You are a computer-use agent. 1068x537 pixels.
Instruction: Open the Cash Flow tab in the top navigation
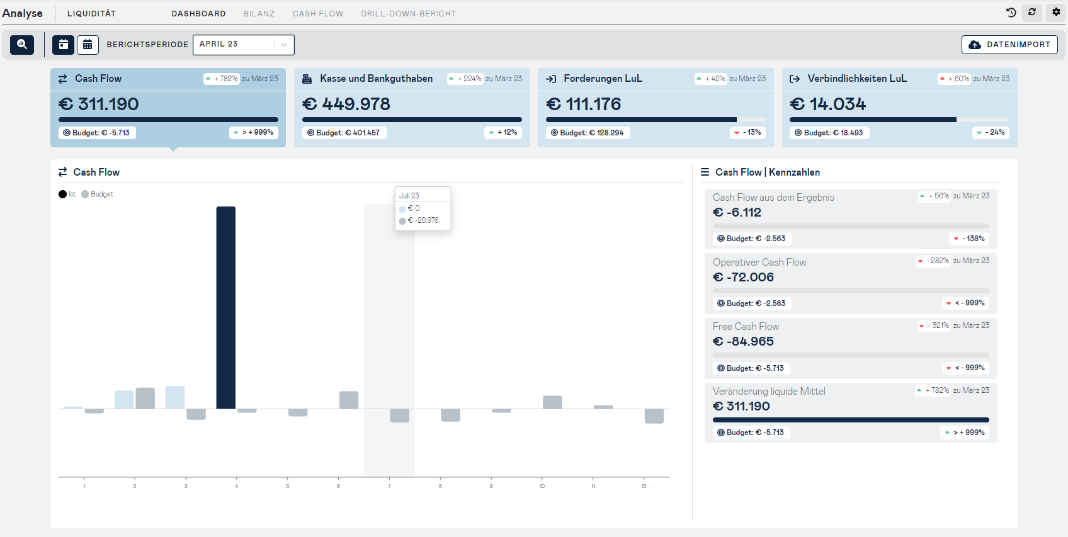(x=318, y=13)
